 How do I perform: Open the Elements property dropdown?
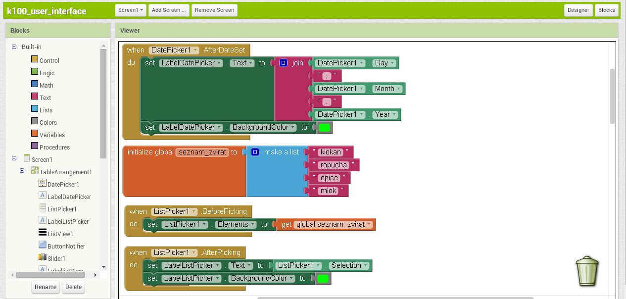coord(237,224)
